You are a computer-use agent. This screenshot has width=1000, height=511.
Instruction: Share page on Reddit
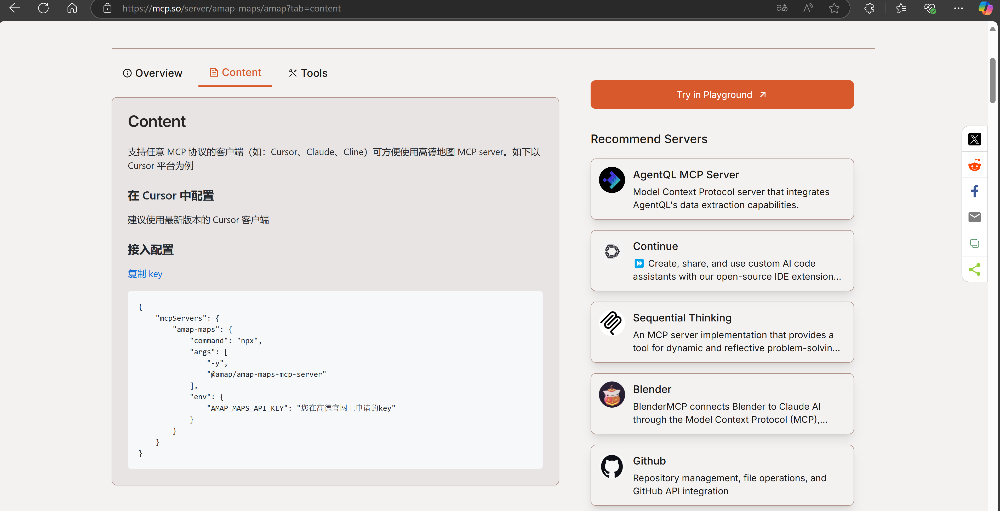point(974,165)
